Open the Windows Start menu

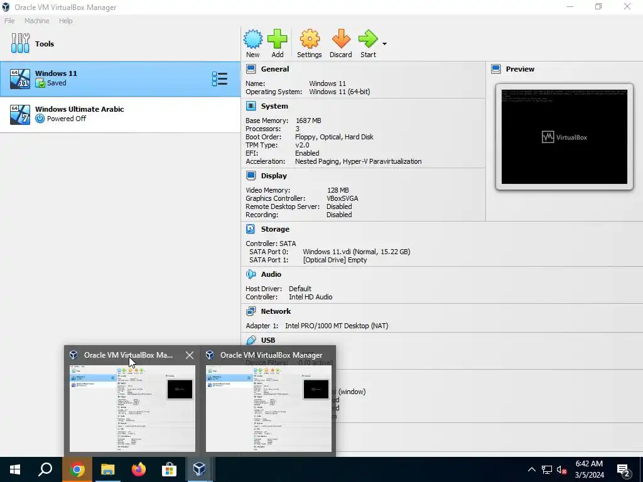coord(15,469)
